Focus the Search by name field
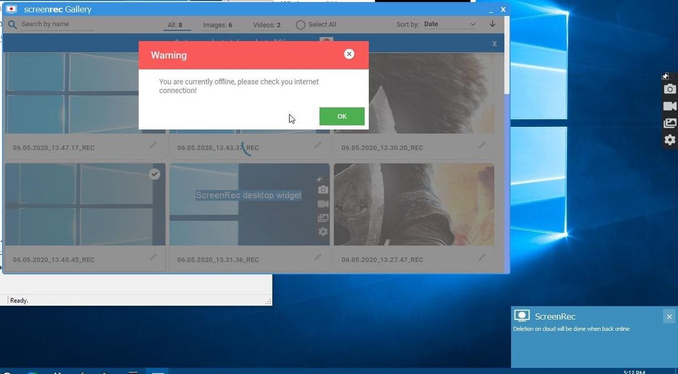Image resolution: width=678 pixels, height=374 pixels. tap(57, 24)
